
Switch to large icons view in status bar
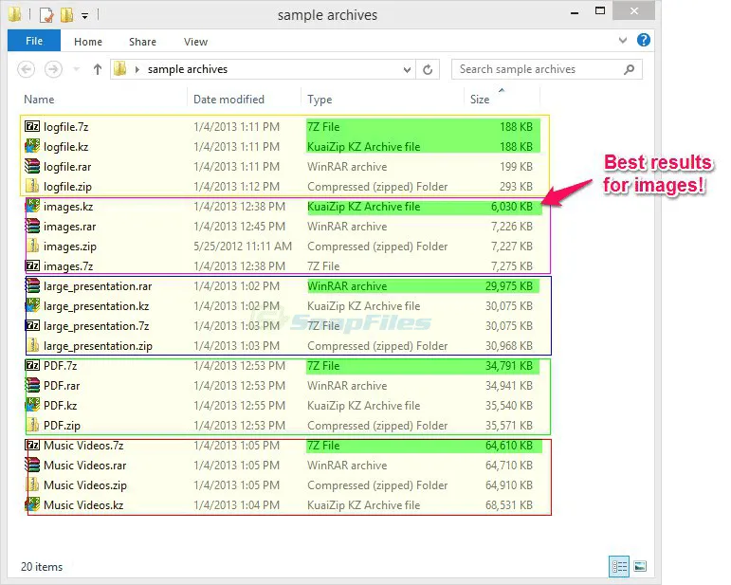pyautogui.click(x=640, y=567)
